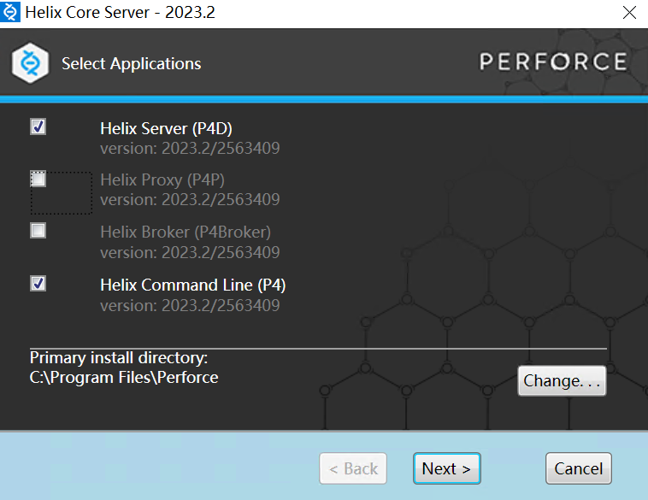Enable the Helix Proxy (P4P) checkbox
Viewport: 648px width, 500px height.
(38, 179)
